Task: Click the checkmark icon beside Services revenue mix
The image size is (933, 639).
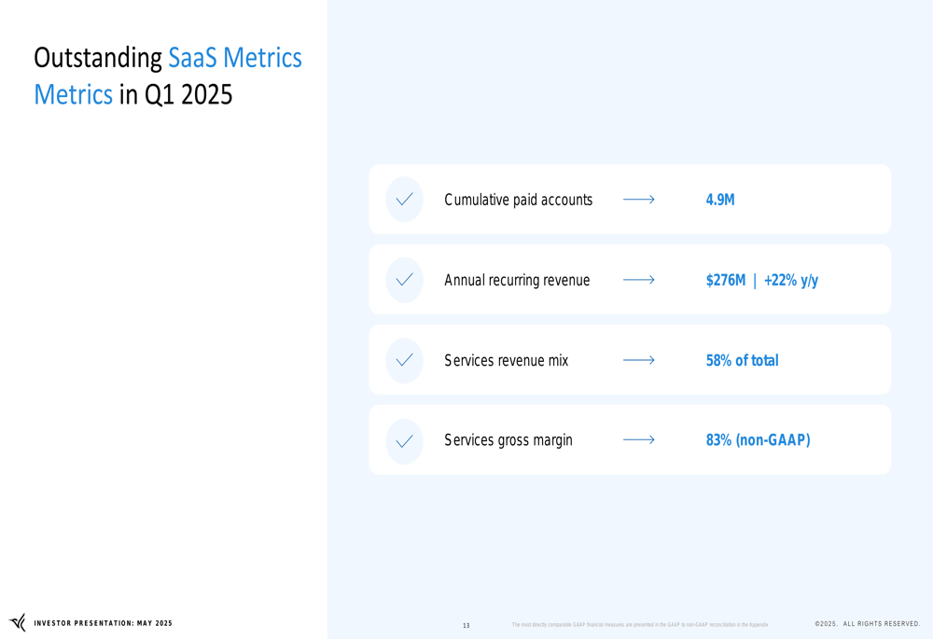Action: pos(405,360)
